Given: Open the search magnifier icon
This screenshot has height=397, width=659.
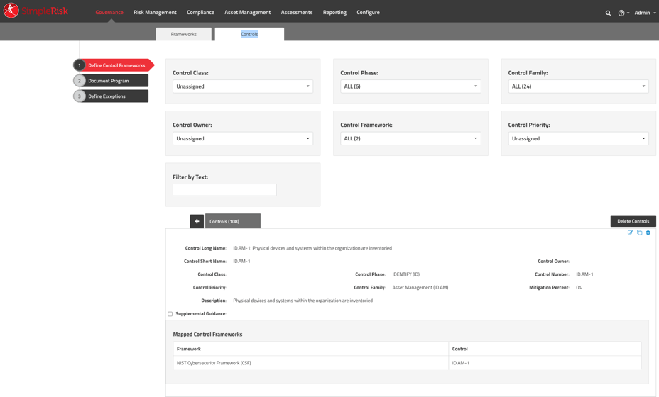Looking at the screenshot, I should click(x=608, y=13).
